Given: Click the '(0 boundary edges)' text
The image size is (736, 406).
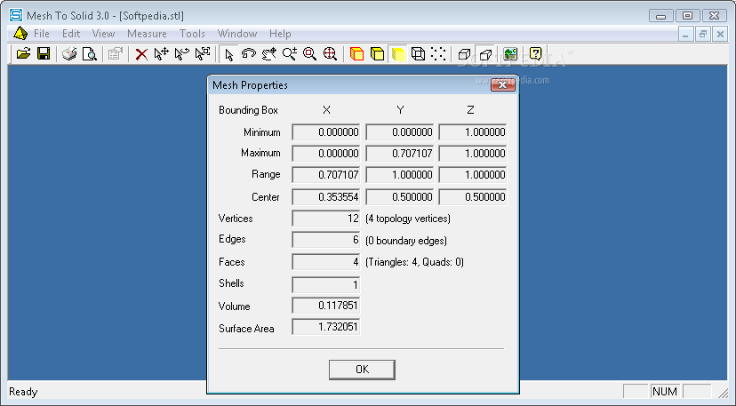Looking at the screenshot, I should [406, 241].
